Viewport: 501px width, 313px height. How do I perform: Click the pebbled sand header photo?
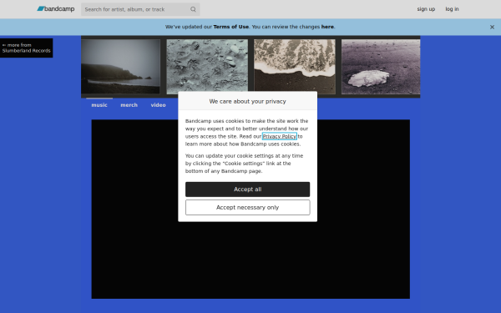pyautogui.click(x=207, y=67)
